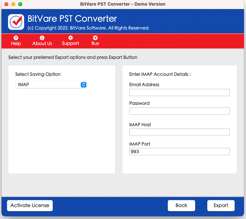This screenshot has height=219, width=246.
Task: Open the Help toolbar item
Action: (x=16, y=41)
